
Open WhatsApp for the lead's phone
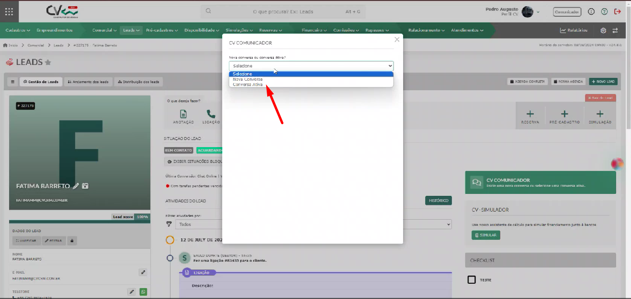tap(143, 292)
